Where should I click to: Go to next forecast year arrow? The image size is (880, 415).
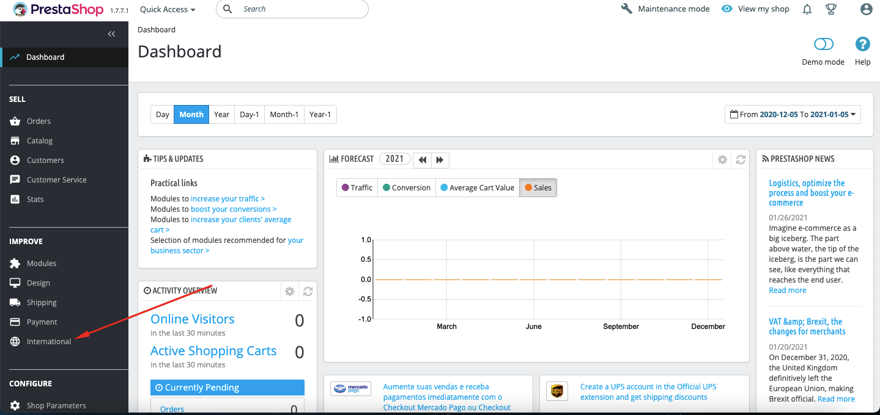(440, 160)
